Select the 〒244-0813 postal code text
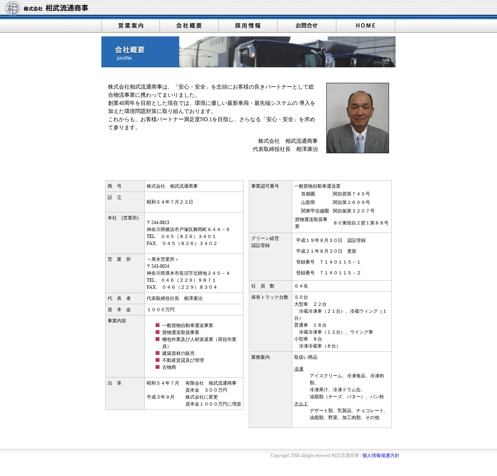Image resolution: width=497 pixels, height=476 pixels. coord(158,223)
